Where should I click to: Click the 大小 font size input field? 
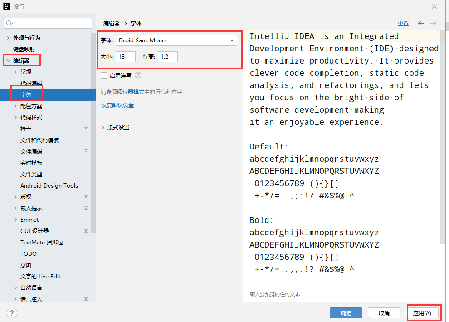pyautogui.click(x=126, y=57)
